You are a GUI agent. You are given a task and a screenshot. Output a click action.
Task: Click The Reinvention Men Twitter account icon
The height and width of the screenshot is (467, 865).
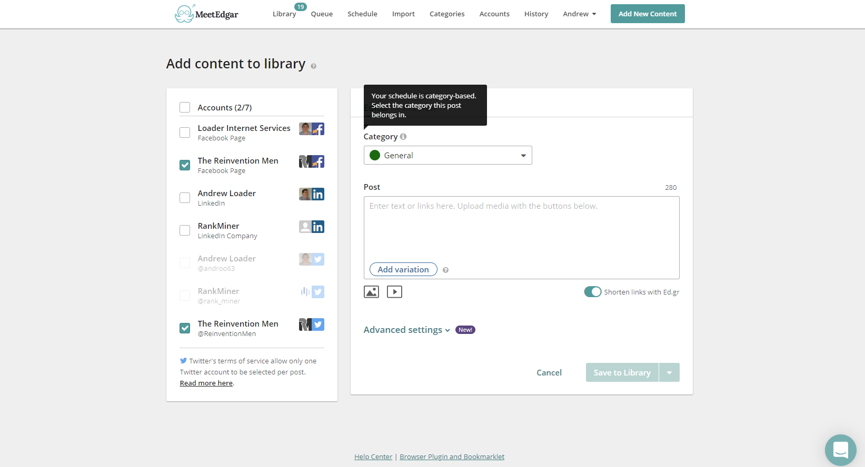(x=312, y=324)
